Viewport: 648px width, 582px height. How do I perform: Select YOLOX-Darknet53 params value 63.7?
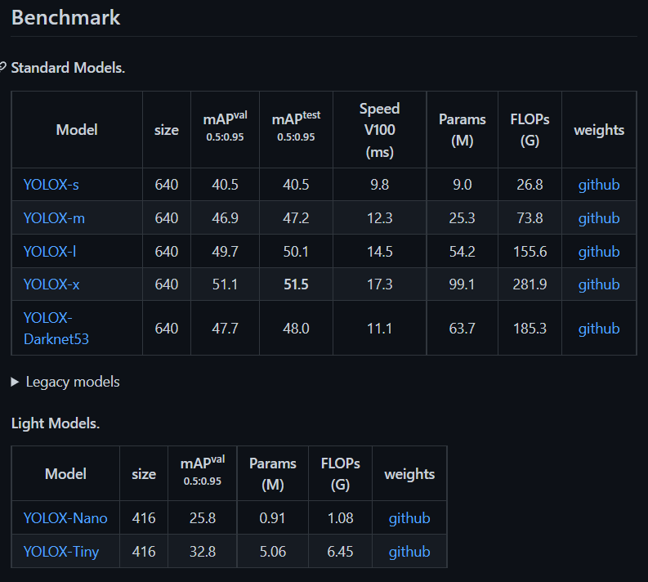coord(462,329)
